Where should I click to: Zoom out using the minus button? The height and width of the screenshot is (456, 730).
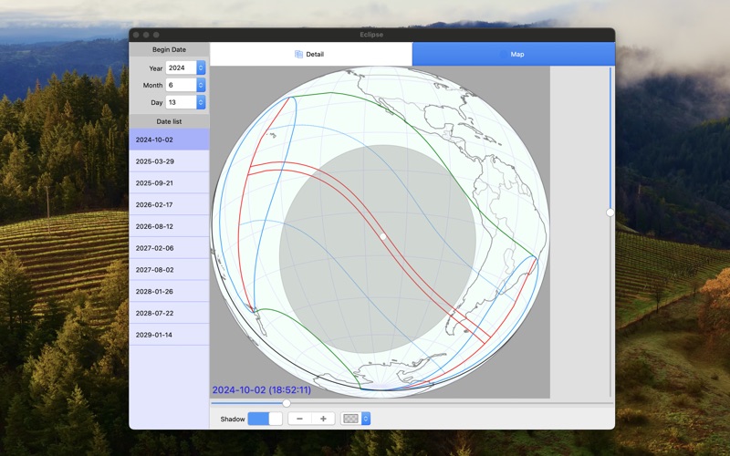(299, 419)
